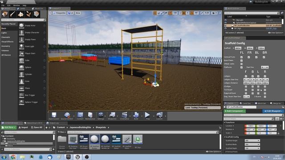Select the Cylinder placement item
Screen dimensions: 285x160
click(x=32, y=74)
